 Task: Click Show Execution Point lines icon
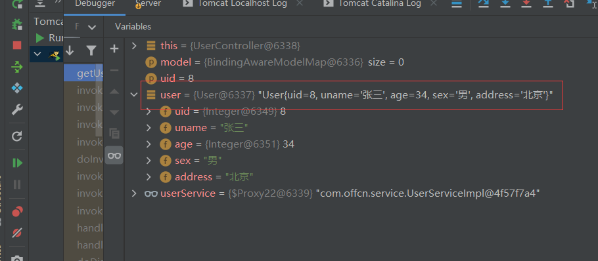coord(457,4)
